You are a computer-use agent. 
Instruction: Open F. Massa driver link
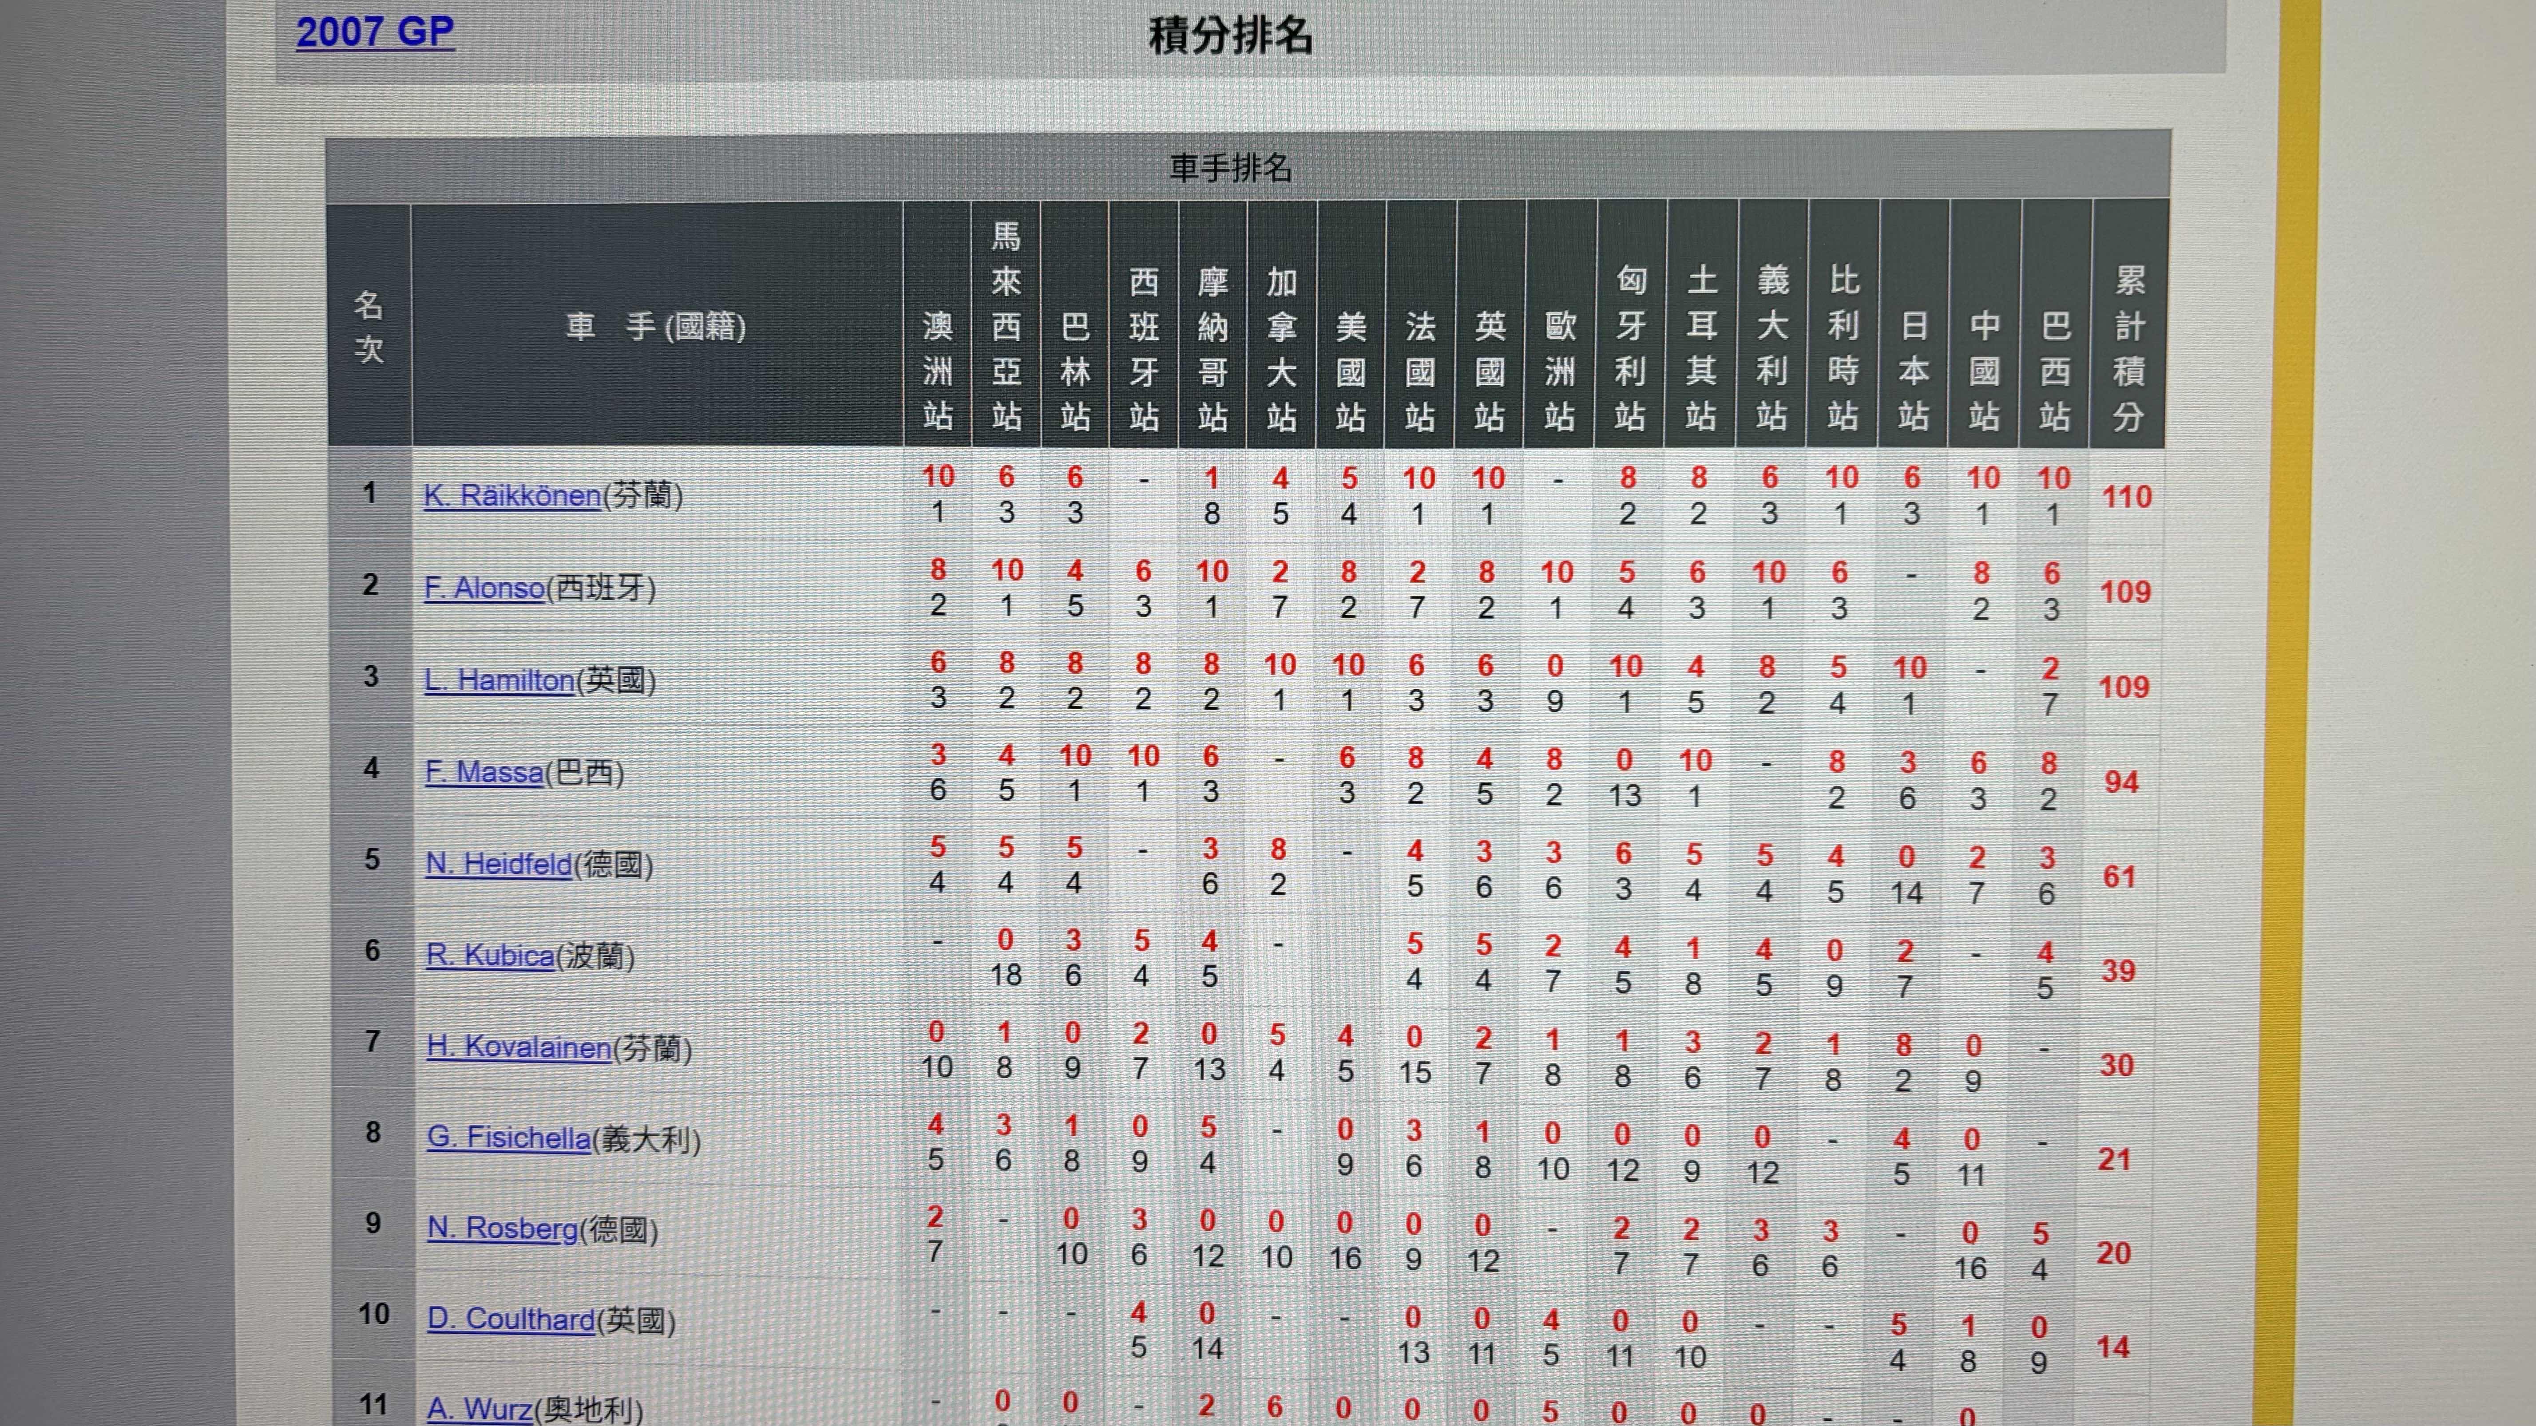pyautogui.click(x=484, y=773)
